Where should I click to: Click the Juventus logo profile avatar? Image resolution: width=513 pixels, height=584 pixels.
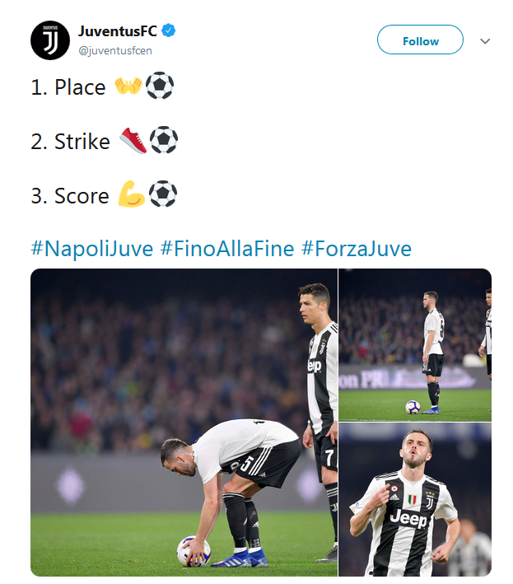point(50,40)
